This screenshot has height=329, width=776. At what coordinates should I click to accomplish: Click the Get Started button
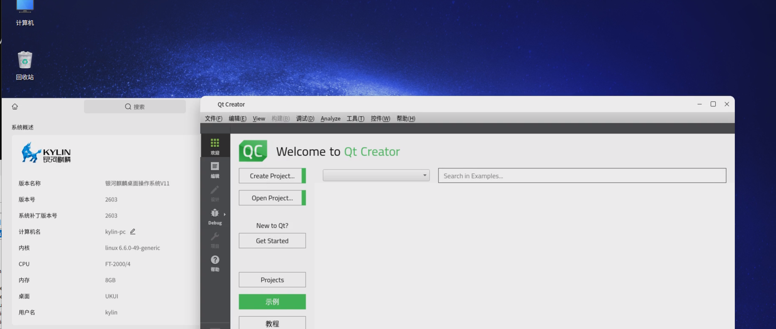[272, 241]
